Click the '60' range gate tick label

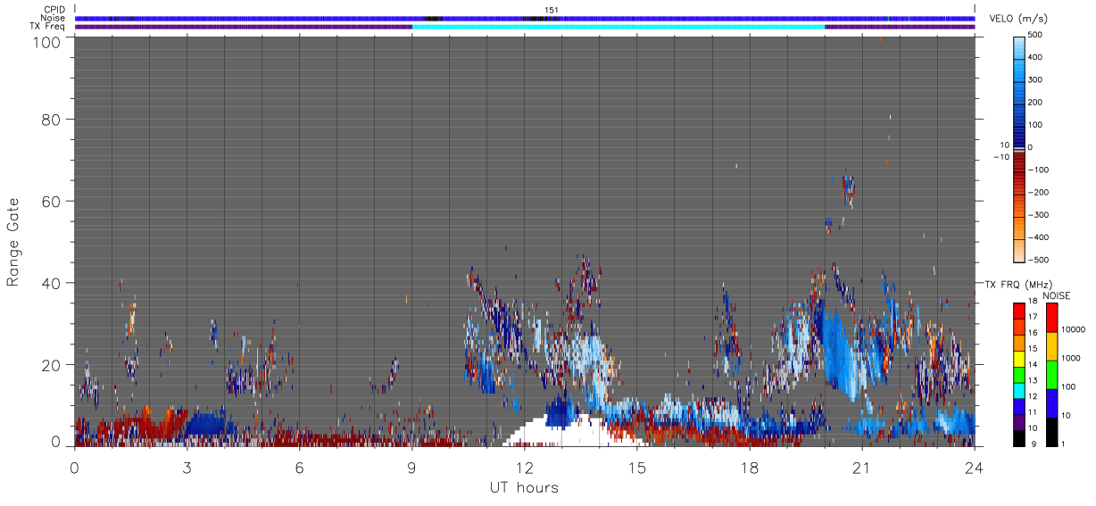pos(49,201)
